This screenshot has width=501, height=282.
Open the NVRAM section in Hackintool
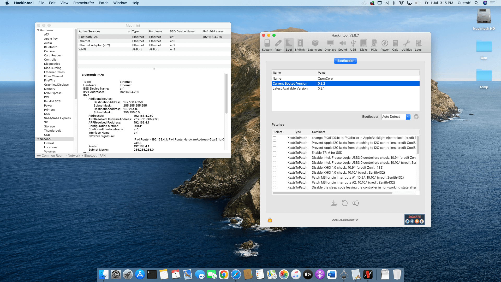(300, 45)
